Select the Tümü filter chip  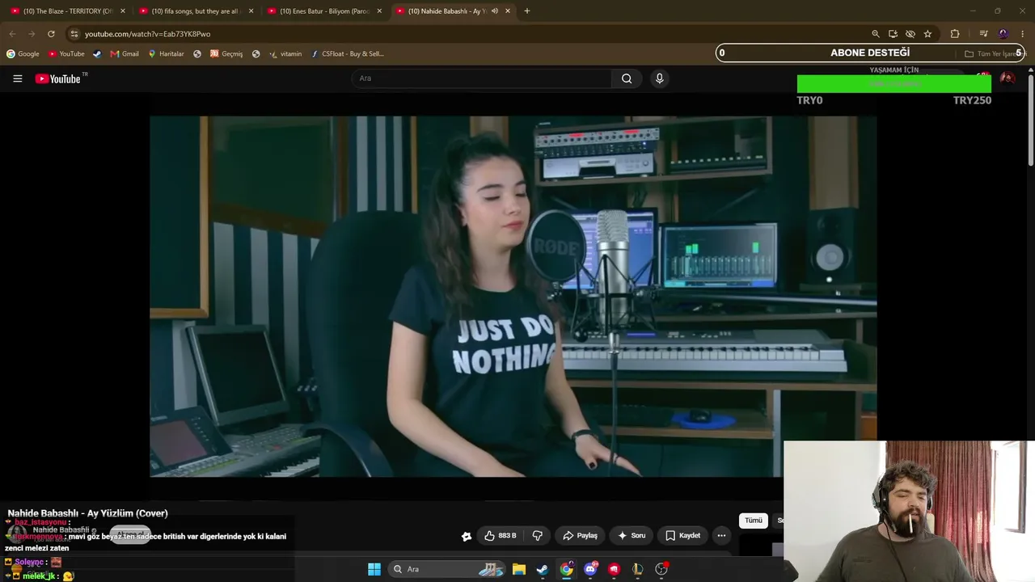click(754, 521)
